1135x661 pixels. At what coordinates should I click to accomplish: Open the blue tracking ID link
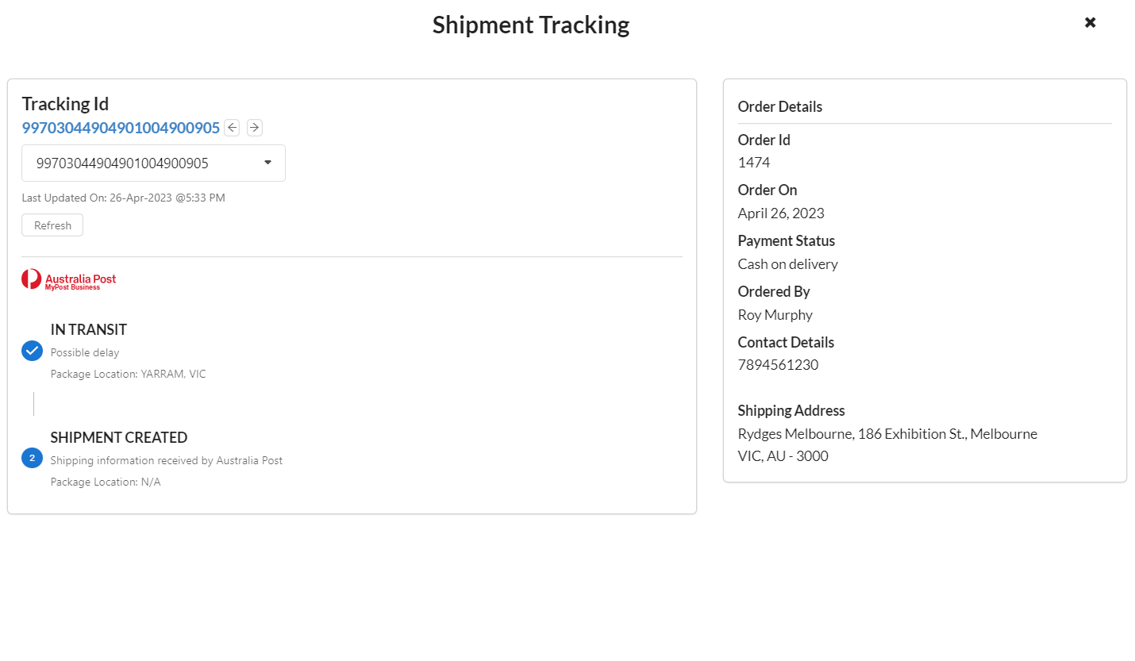pyautogui.click(x=121, y=128)
